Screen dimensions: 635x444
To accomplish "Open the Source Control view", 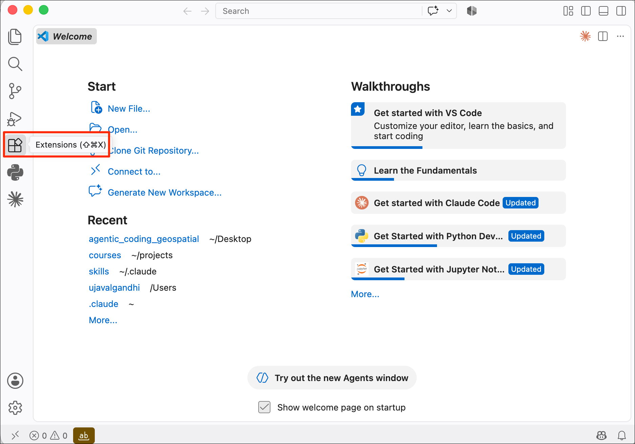I will point(15,91).
